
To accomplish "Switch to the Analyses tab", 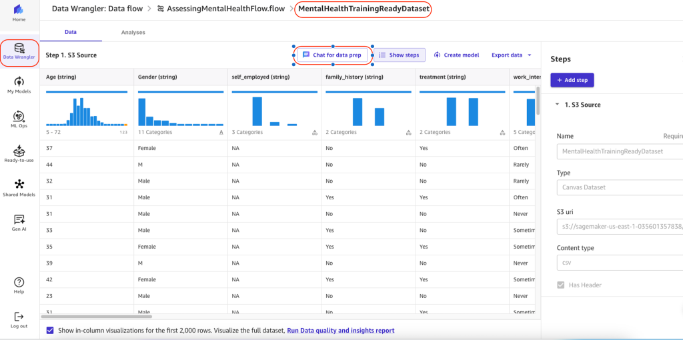I will pos(133,32).
